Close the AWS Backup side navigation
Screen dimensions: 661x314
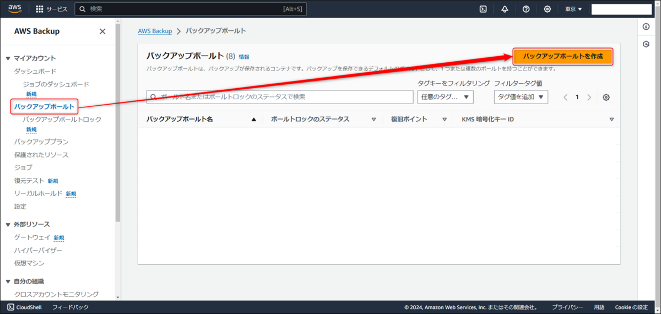(102, 31)
